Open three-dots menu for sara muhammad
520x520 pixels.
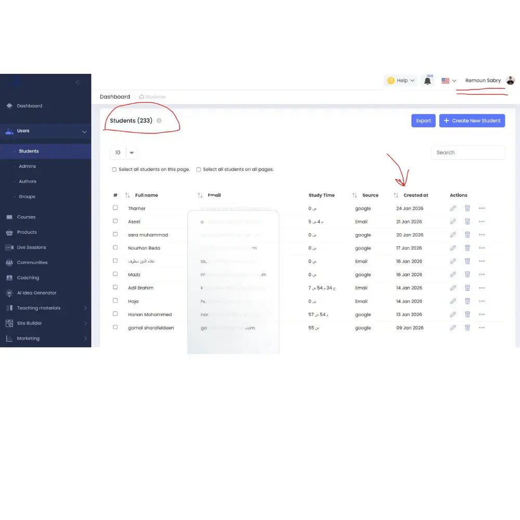(482, 235)
